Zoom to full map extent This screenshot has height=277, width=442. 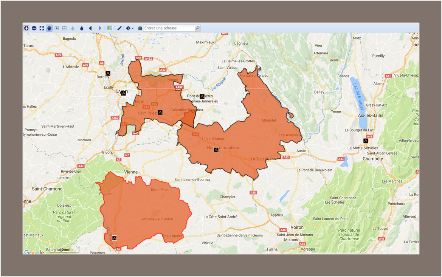point(42,28)
